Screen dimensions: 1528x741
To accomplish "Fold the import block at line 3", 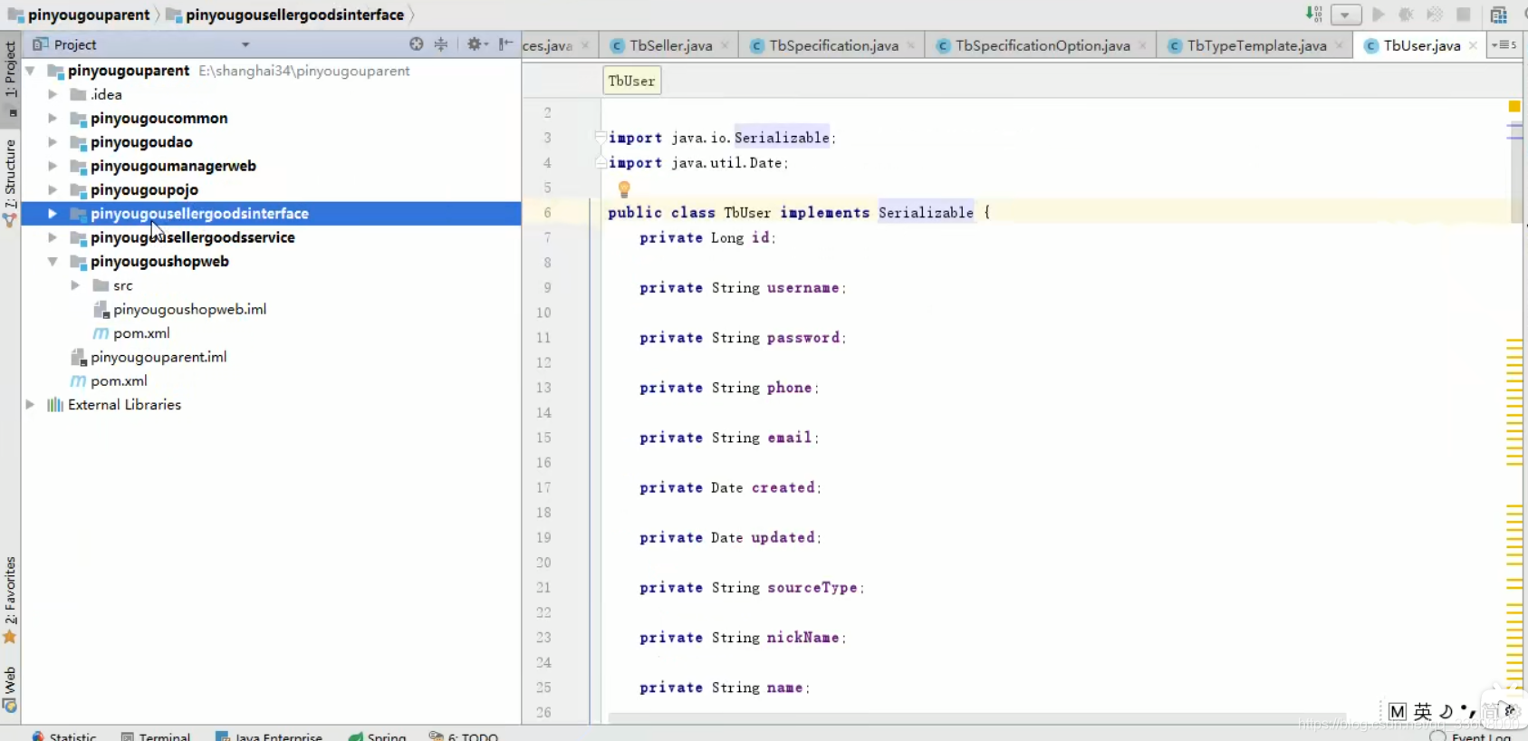I will (x=600, y=137).
